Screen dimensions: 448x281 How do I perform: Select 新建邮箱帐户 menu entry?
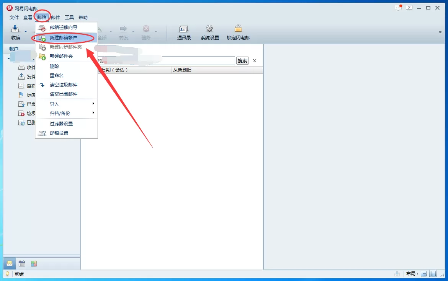(x=66, y=37)
